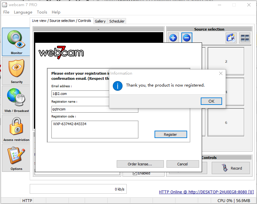Open the Monitor panel in sidebar

click(x=16, y=42)
